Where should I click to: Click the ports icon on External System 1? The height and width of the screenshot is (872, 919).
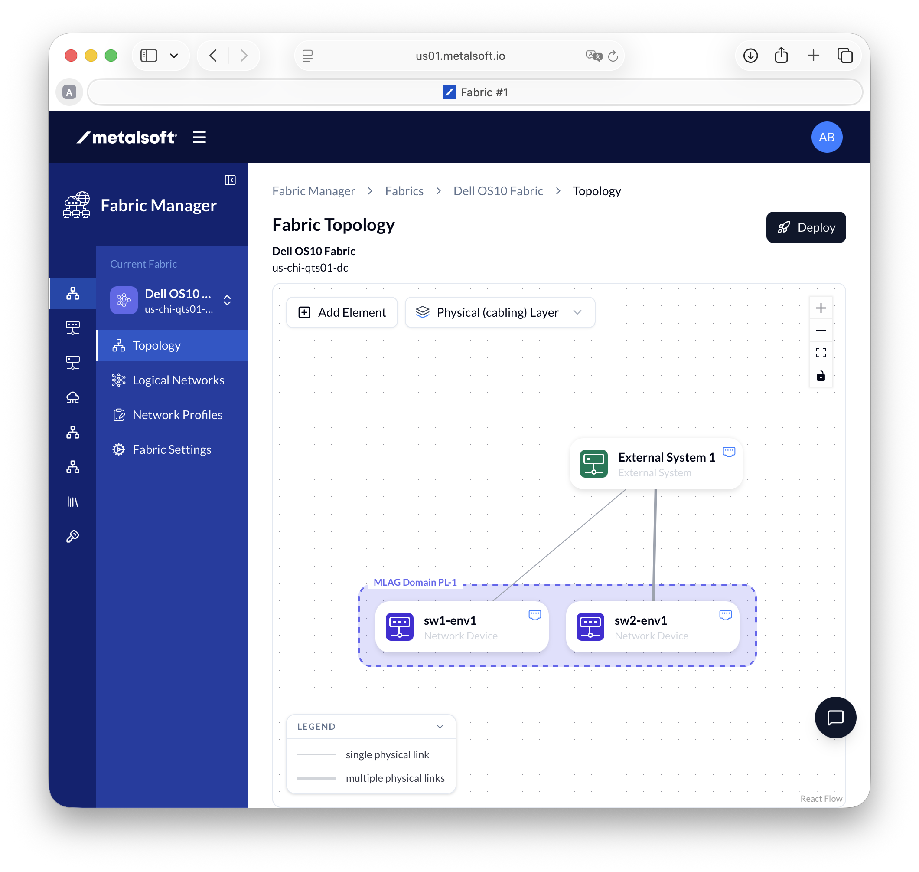[729, 451]
